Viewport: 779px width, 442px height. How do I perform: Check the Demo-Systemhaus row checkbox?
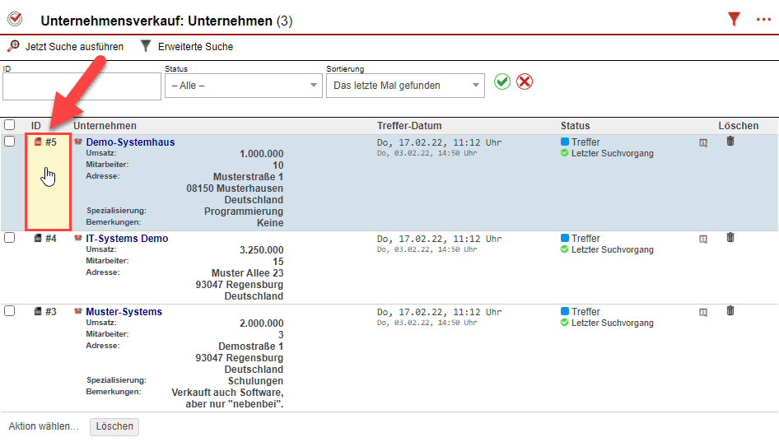pos(10,142)
